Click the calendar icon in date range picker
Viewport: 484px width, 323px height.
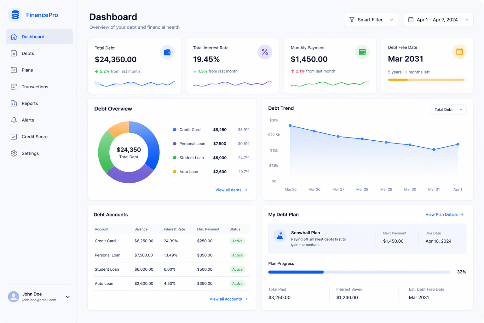[x=411, y=20]
